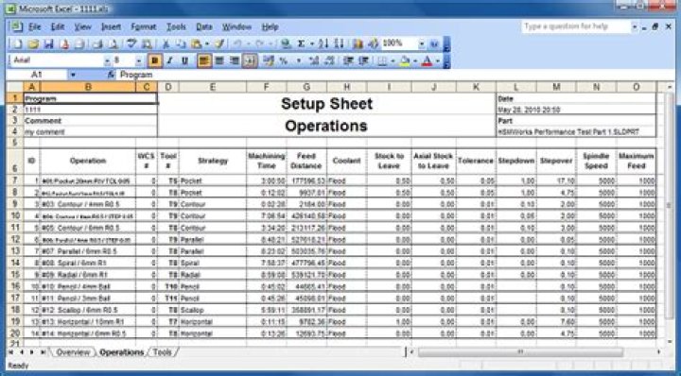Jump to last sheet tab with the arrow
Image resolution: width=681 pixels, height=376 pixels.
(x=43, y=352)
